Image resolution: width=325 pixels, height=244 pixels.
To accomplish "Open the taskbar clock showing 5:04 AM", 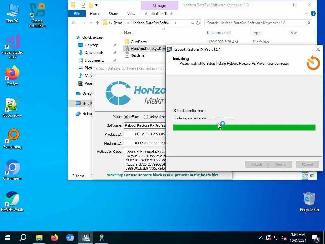I will 298,238.
